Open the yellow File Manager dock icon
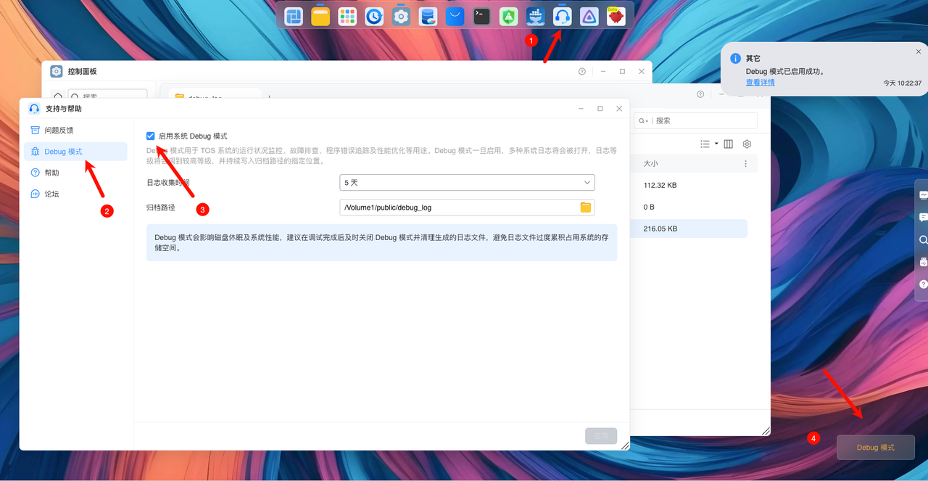The height and width of the screenshot is (481, 928). 320,16
